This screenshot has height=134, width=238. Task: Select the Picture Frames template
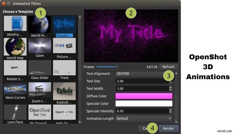(x=64, y=46)
